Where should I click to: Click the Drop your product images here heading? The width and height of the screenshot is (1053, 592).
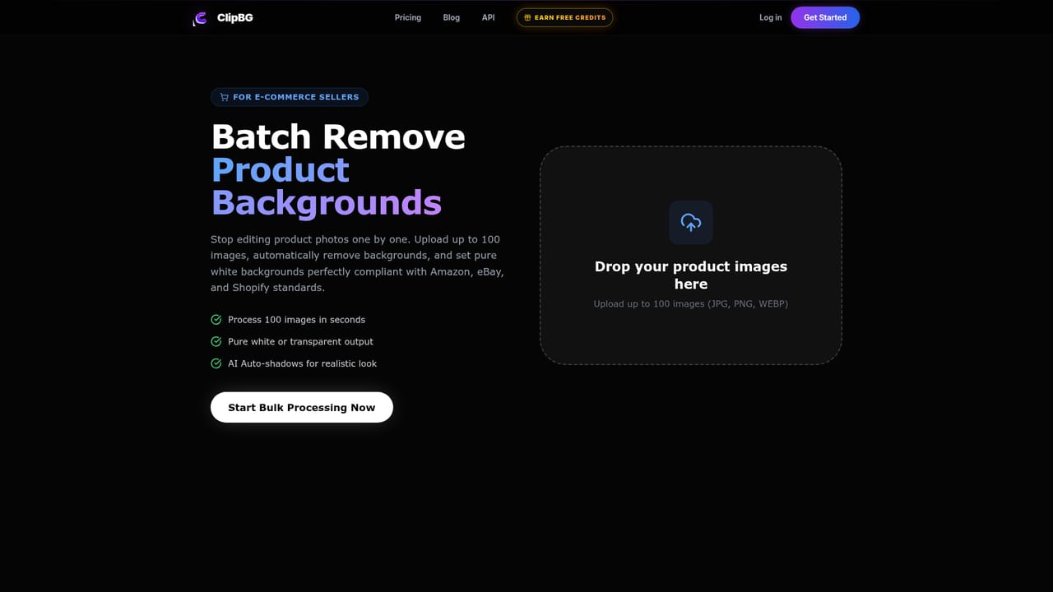[x=691, y=275]
